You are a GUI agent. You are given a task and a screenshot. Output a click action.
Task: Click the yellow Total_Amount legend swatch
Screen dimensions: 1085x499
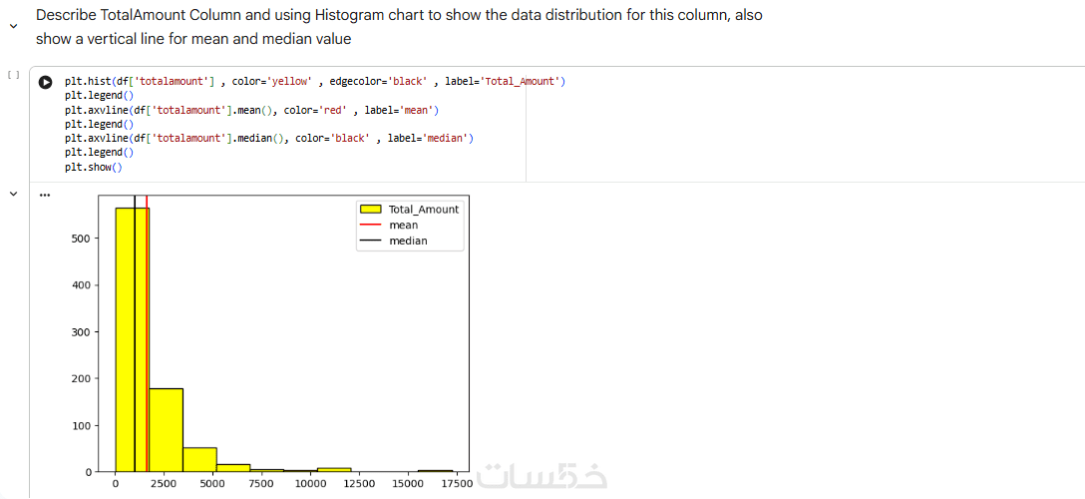371,210
